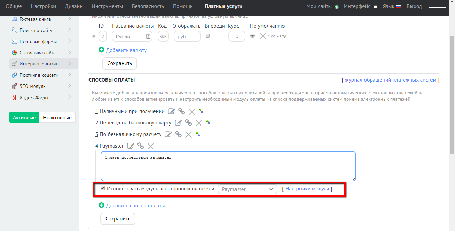Screen dimensions: 455x231
Task: Delete the По безналичному расчету payment method
Action: (x=189, y=134)
